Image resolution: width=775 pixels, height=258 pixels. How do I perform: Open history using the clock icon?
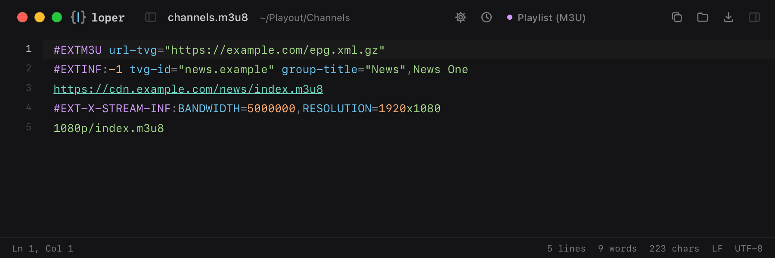coord(487,17)
